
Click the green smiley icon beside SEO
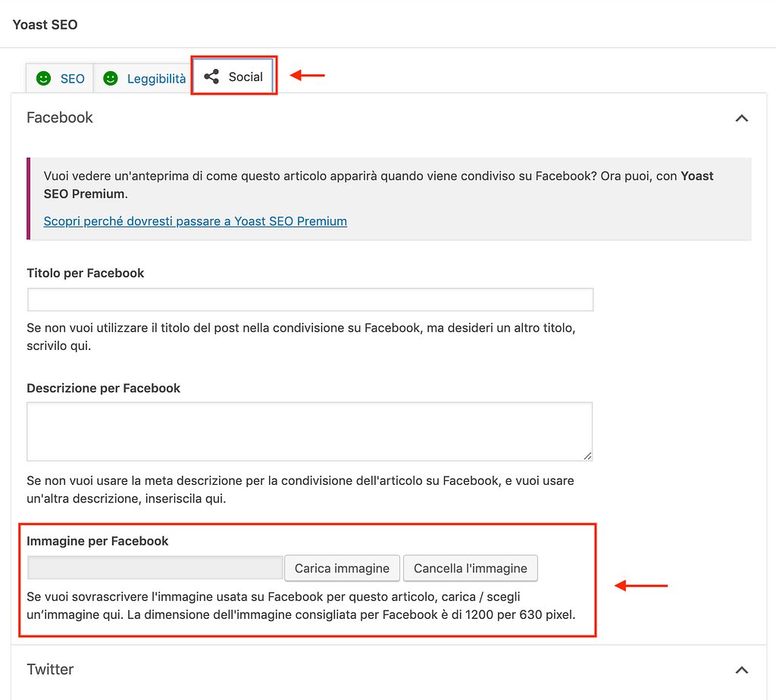tap(43, 78)
